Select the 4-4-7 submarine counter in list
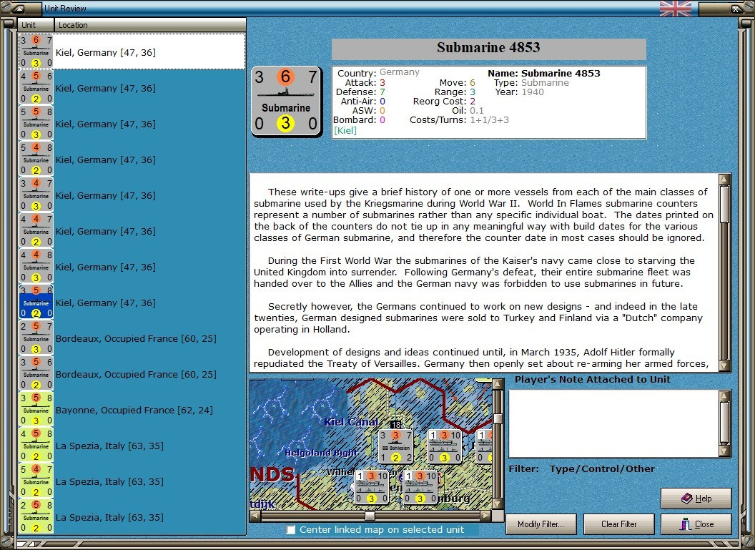755x550 pixels. click(36, 230)
